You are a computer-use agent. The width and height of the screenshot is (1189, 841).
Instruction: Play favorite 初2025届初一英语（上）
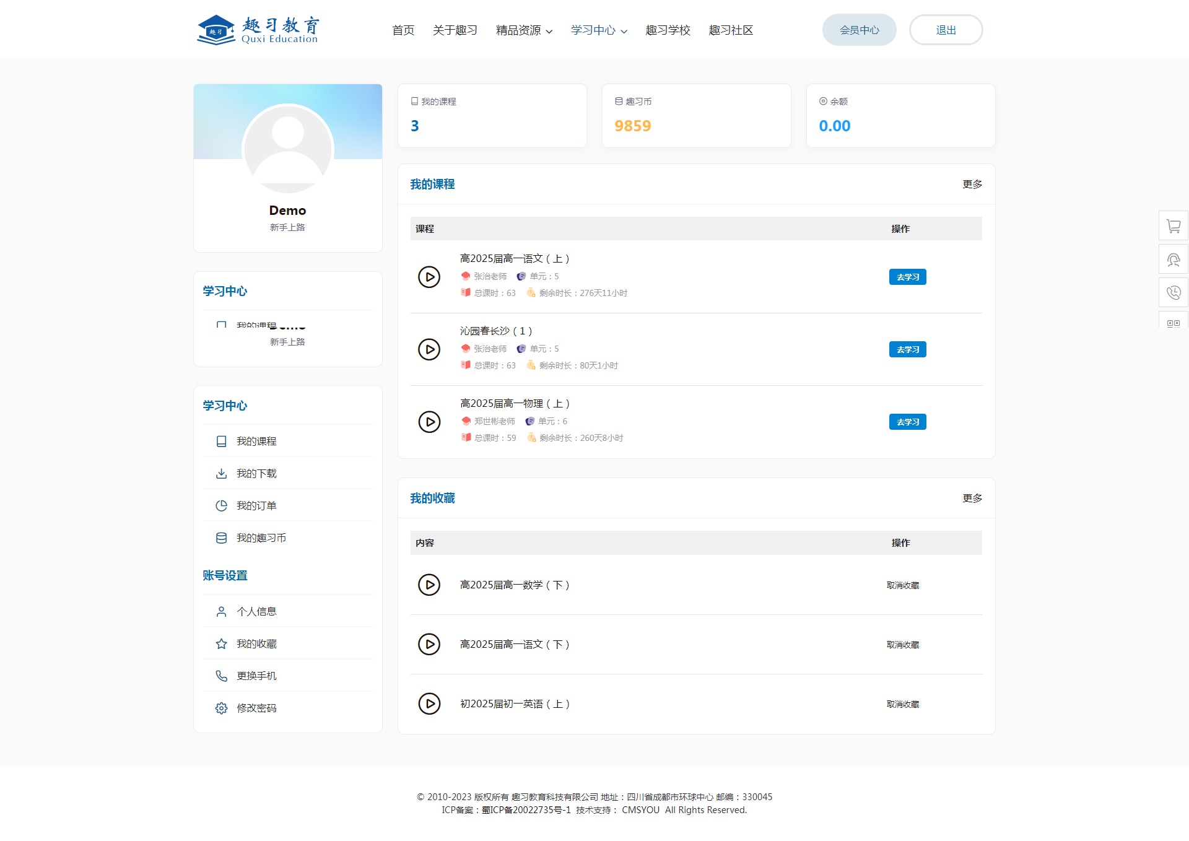[x=429, y=704]
